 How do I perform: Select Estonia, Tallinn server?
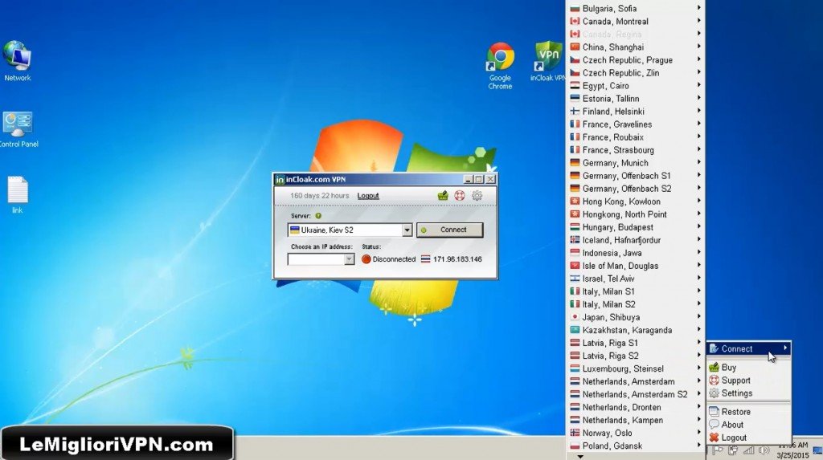[x=636, y=99]
